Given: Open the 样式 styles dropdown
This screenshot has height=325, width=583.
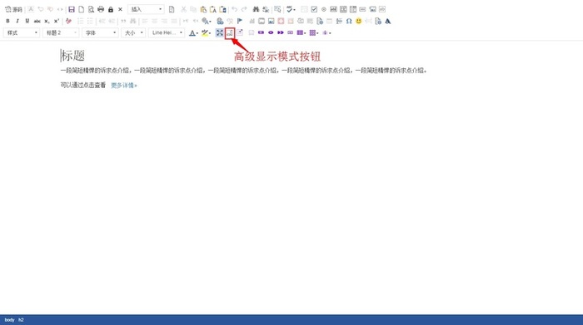Looking at the screenshot, I should (22, 32).
